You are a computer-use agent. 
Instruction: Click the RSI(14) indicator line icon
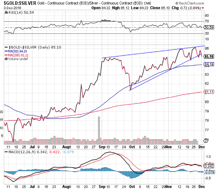5,12
